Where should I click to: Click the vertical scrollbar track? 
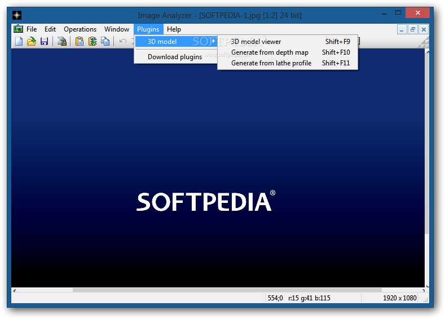[427, 258]
